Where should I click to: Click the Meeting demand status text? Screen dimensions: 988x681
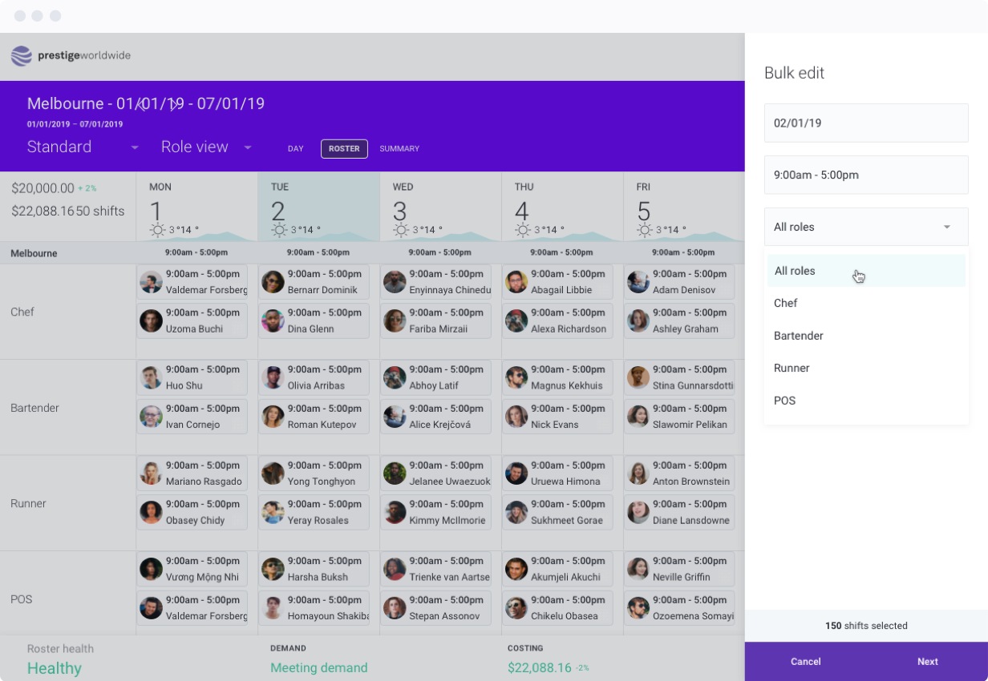(x=319, y=668)
